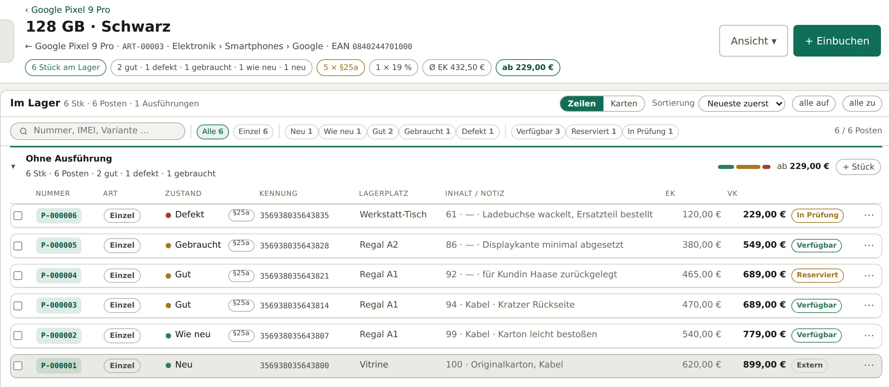
Task: Check the box next to P-000001
Action: 18,365
